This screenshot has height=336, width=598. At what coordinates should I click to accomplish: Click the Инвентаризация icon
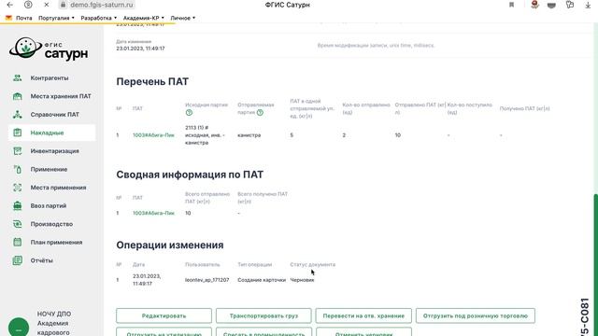(17, 151)
